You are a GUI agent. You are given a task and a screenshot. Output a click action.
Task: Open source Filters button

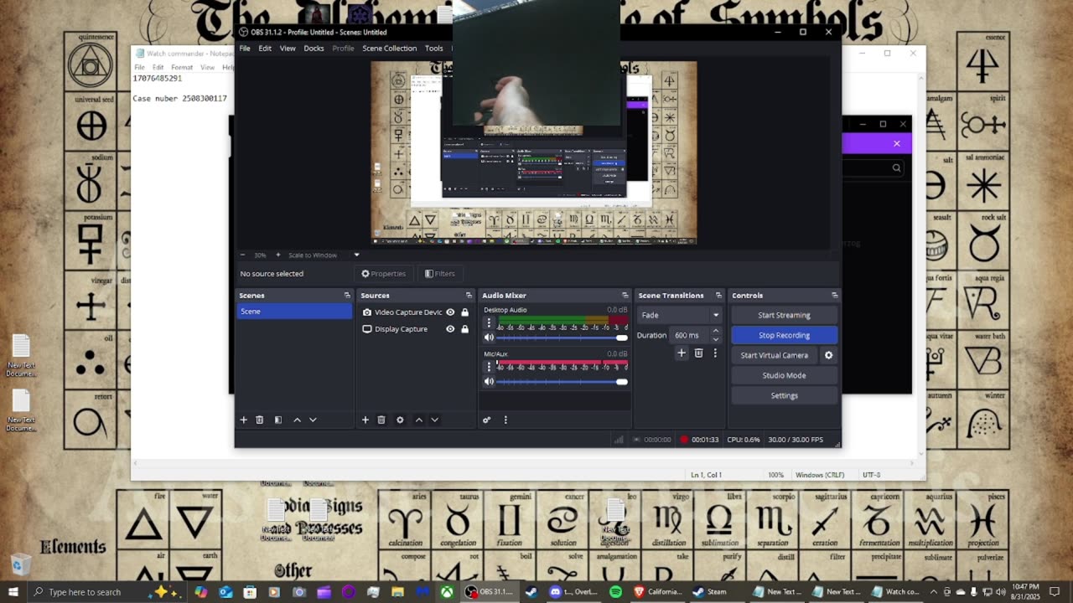[x=440, y=274]
